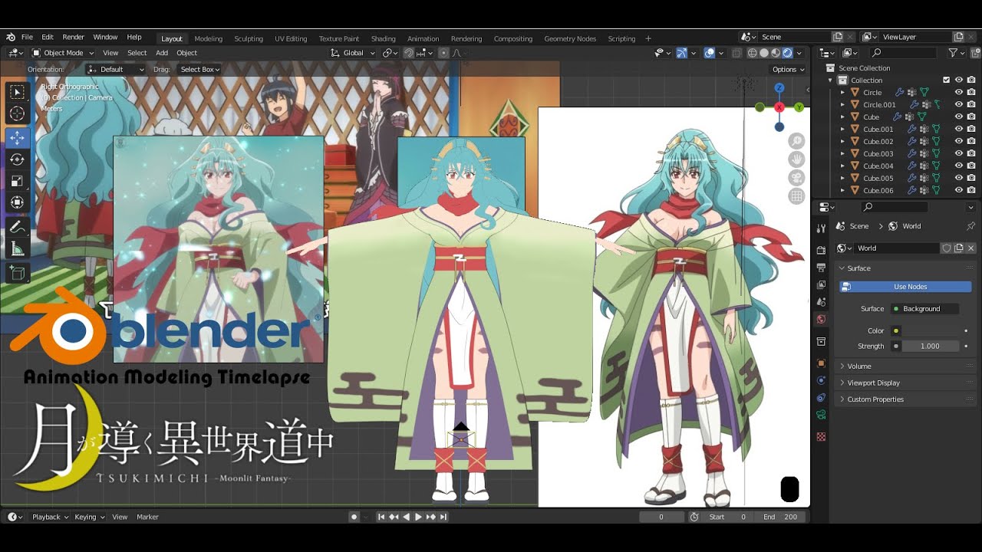Open the Physics properties tab
This screenshot has width=982, height=552.
click(x=821, y=380)
